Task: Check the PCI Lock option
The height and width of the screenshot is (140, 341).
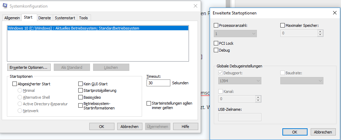Action: [x=216, y=43]
